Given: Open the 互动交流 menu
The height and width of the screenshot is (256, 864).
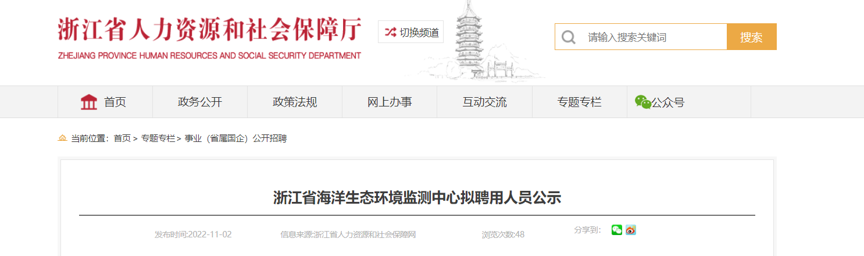Looking at the screenshot, I should [484, 102].
